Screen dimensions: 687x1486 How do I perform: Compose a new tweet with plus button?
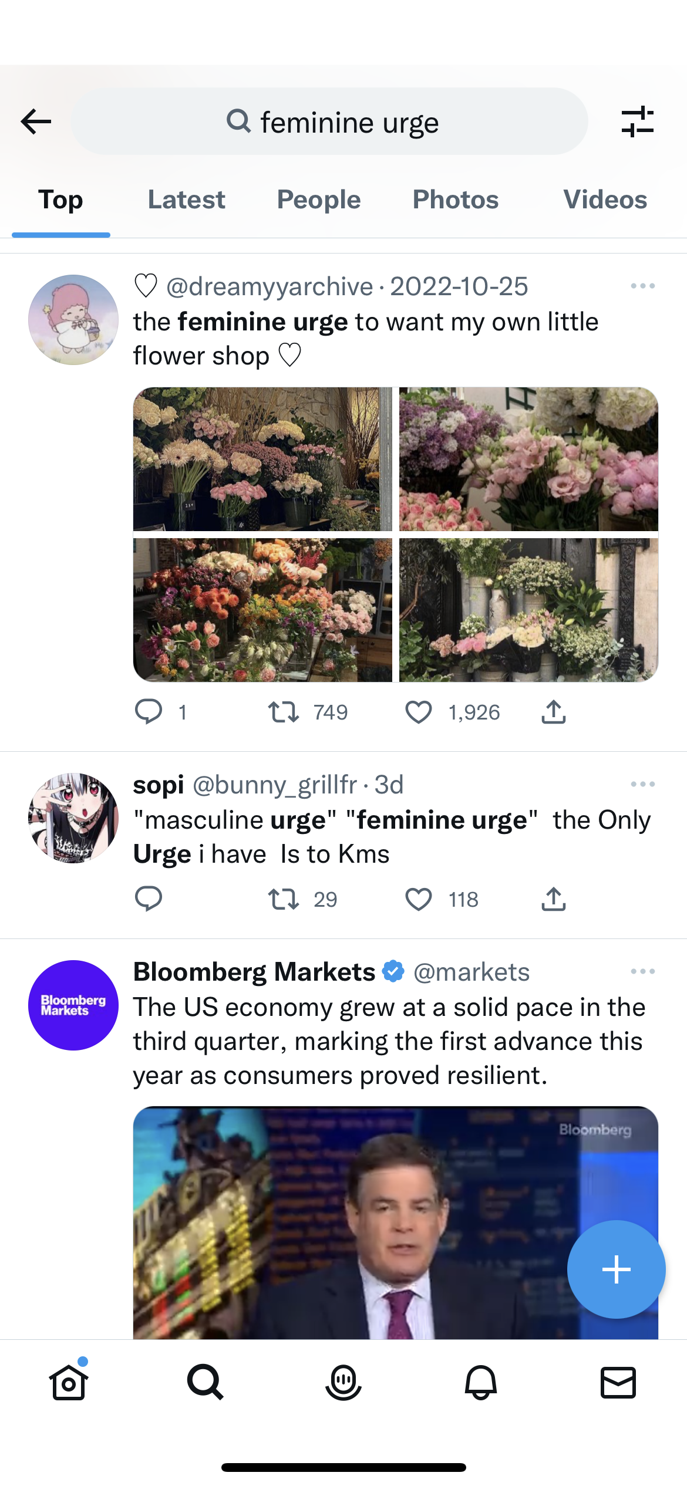click(x=616, y=1269)
